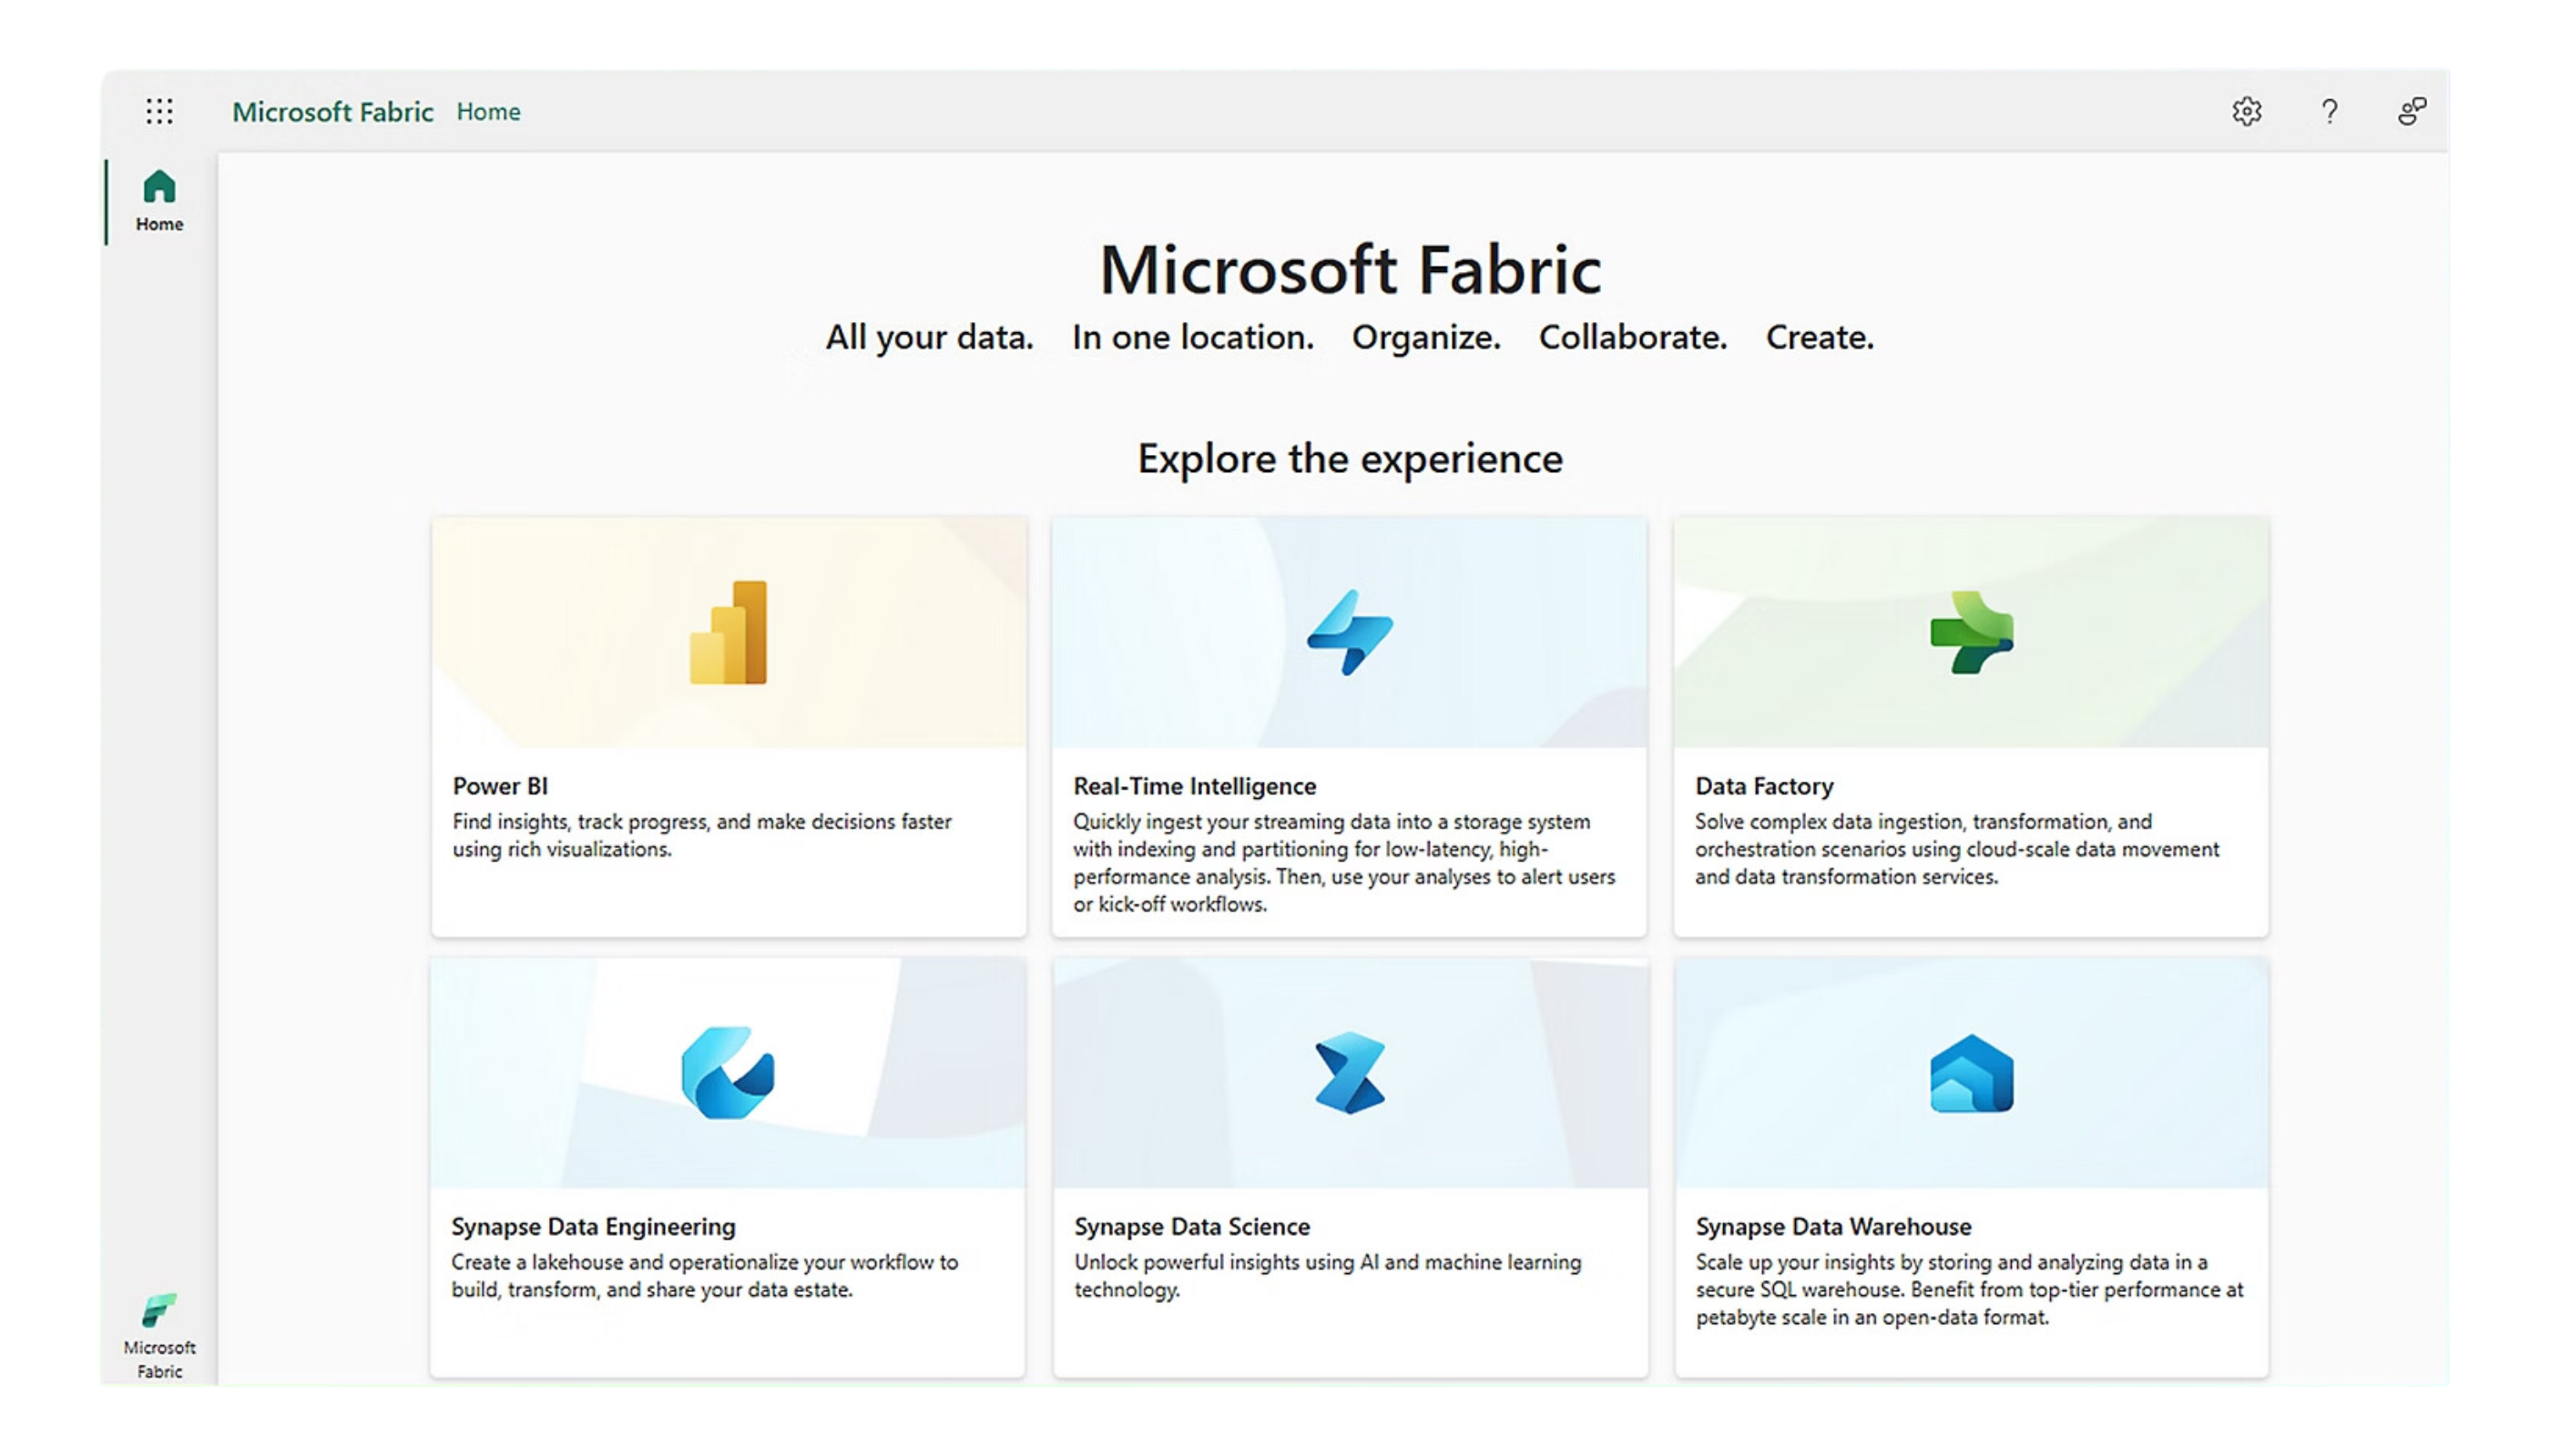
Task: Click the 'All your data.' tagline text
Action: (x=929, y=338)
